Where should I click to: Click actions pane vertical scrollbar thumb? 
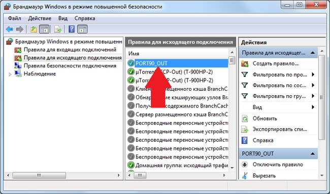321,97
